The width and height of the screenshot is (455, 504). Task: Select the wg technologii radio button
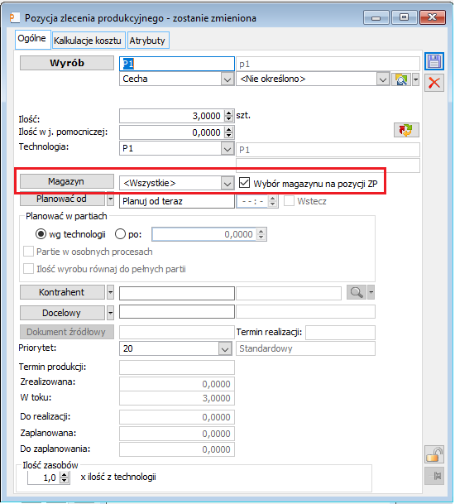pyautogui.click(x=41, y=234)
